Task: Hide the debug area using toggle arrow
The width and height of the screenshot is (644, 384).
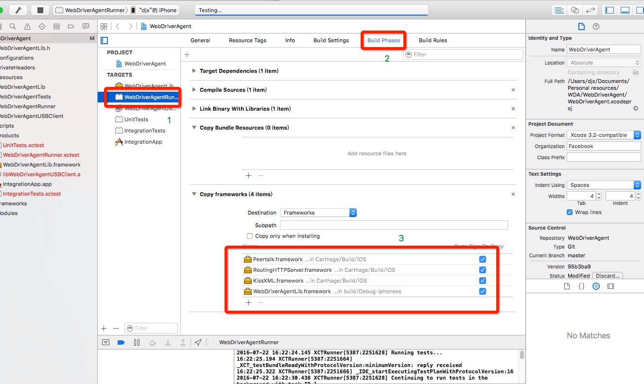Action: (106, 342)
